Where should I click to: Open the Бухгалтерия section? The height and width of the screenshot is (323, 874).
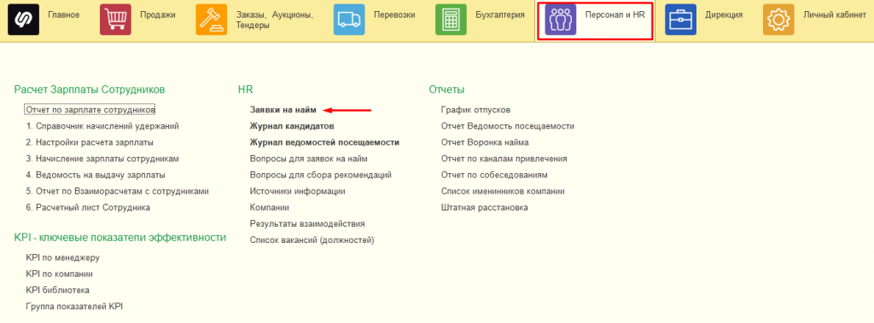point(500,15)
